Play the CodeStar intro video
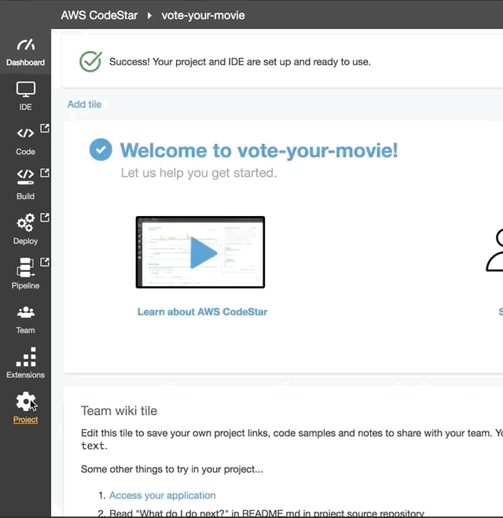The width and height of the screenshot is (503, 518). (x=200, y=252)
